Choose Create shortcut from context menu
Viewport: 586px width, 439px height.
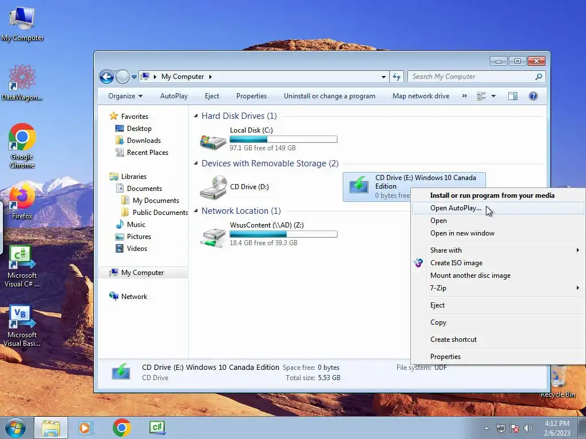[498, 340]
